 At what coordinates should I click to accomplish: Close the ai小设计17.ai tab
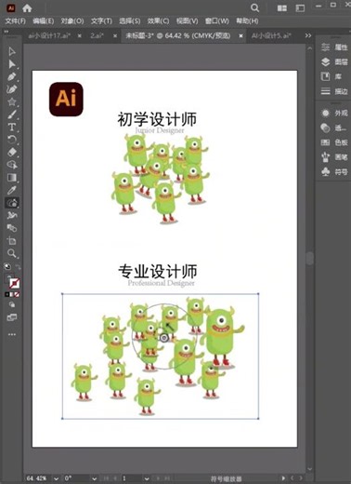coord(80,36)
